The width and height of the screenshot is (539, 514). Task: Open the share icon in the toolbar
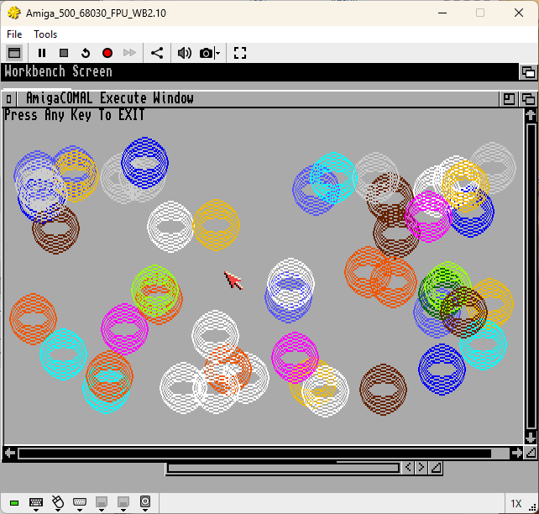tap(157, 53)
